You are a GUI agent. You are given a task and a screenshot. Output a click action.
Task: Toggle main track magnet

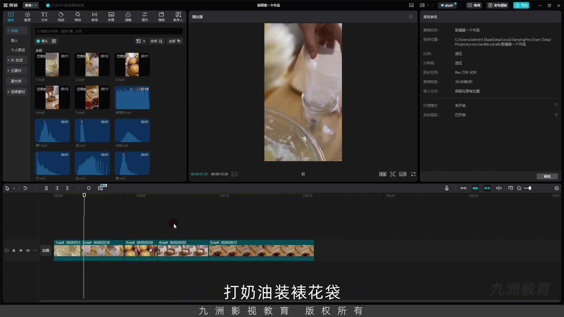coord(464,188)
